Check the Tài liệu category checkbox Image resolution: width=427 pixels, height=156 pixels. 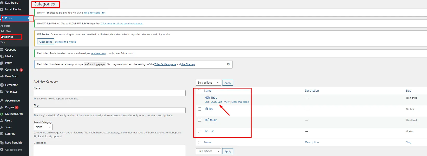[200, 109]
